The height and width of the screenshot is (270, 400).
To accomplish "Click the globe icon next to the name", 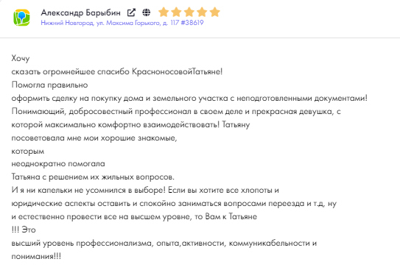I will coord(147,13).
